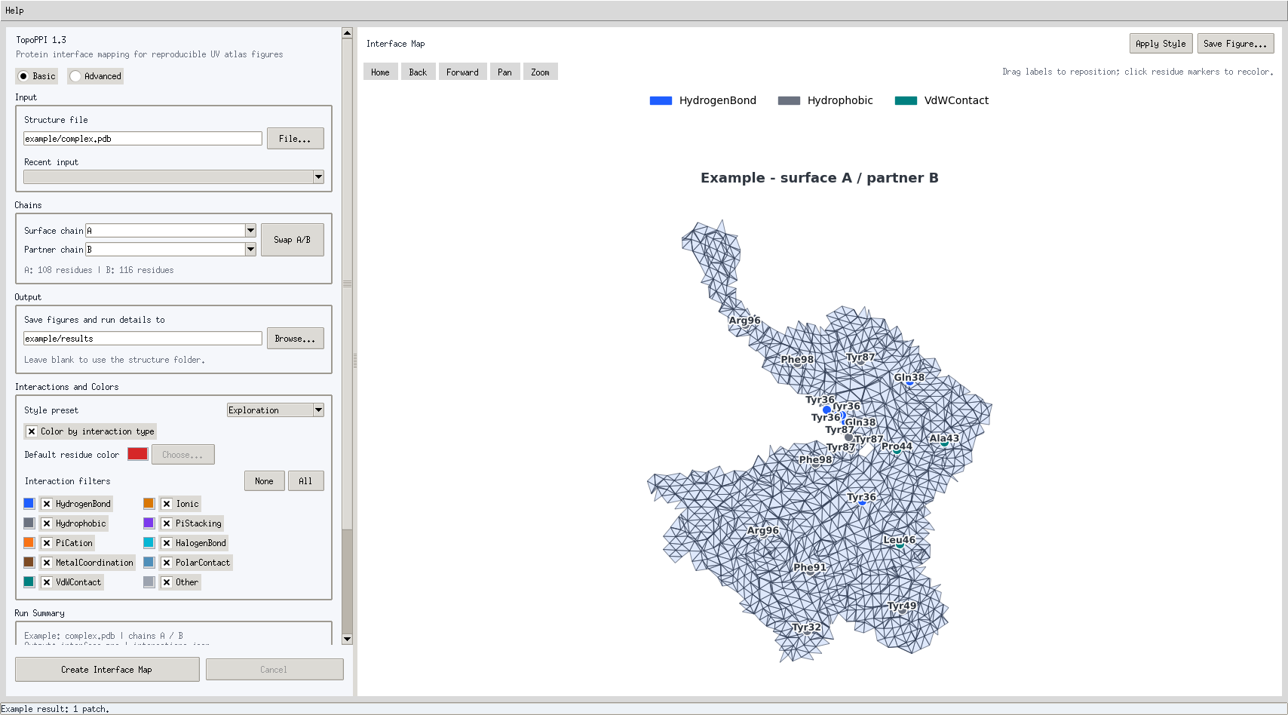Click the Swap A/B button
This screenshot has width=1288, height=715.
click(293, 240)
